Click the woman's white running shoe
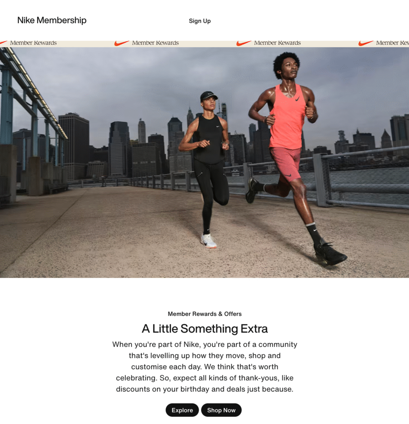The image size is (409, 424). [208, 241]
